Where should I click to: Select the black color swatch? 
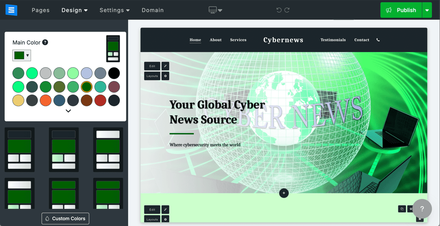114,73
